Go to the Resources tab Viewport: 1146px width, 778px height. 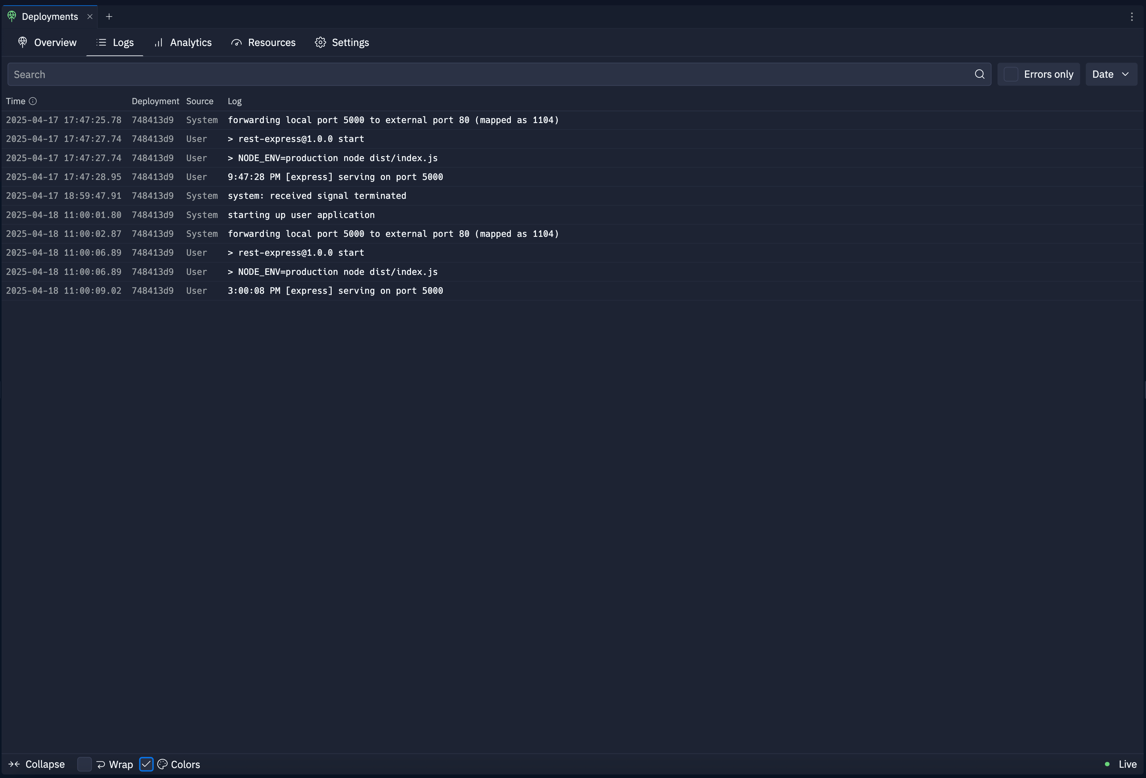coord(263,42)
